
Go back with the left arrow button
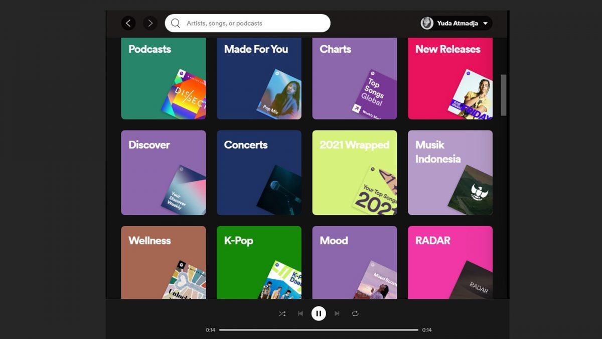128,23
